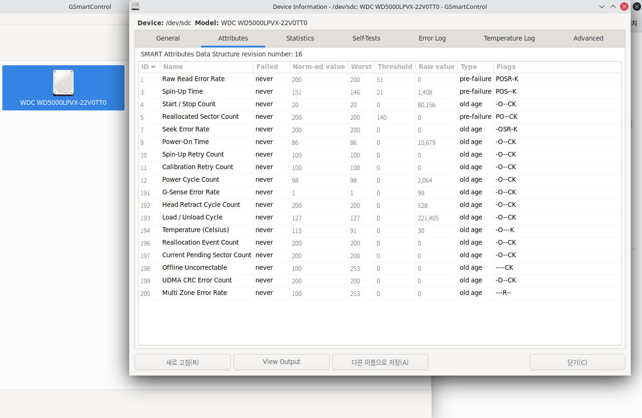Click the 새로 고침(R) refresh button
This screenshot has width=642, height=418.
click(183, 362)
